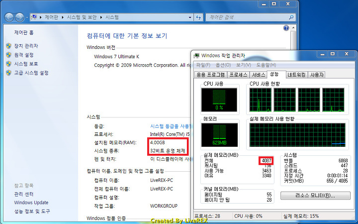Click 시스템 및 보안 breadcrumb segment
Image resolution: width=358 pixels, height=224 pixels.
click(82, 17)
